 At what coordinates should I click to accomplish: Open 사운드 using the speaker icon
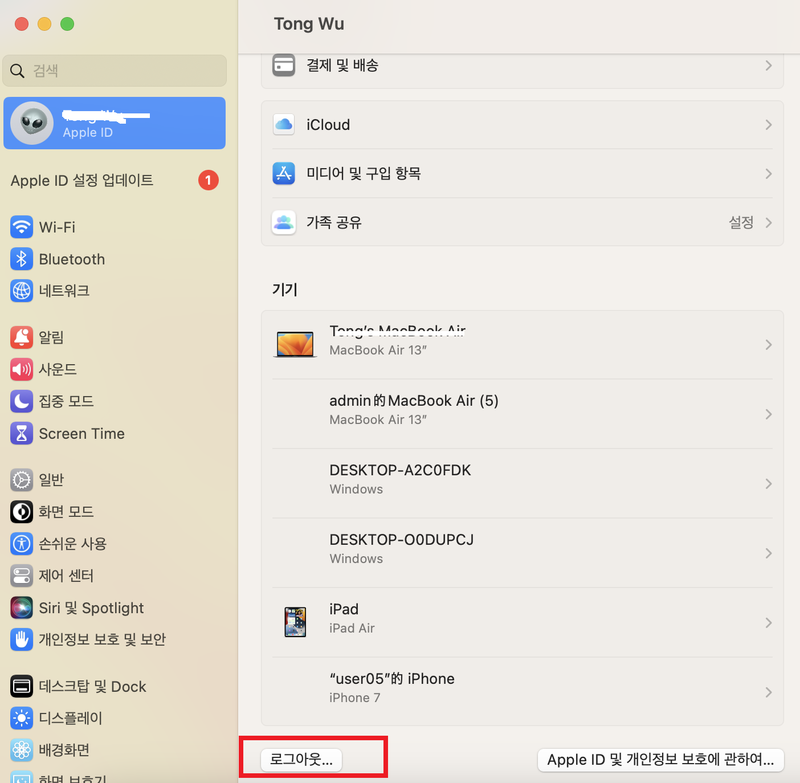(x=21, y=369)
